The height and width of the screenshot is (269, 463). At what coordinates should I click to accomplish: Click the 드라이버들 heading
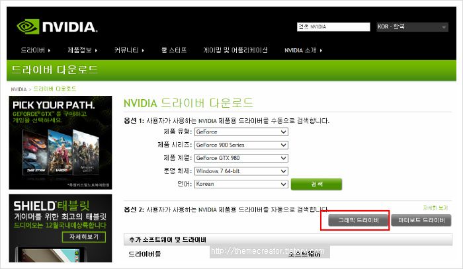coord(145,254)
